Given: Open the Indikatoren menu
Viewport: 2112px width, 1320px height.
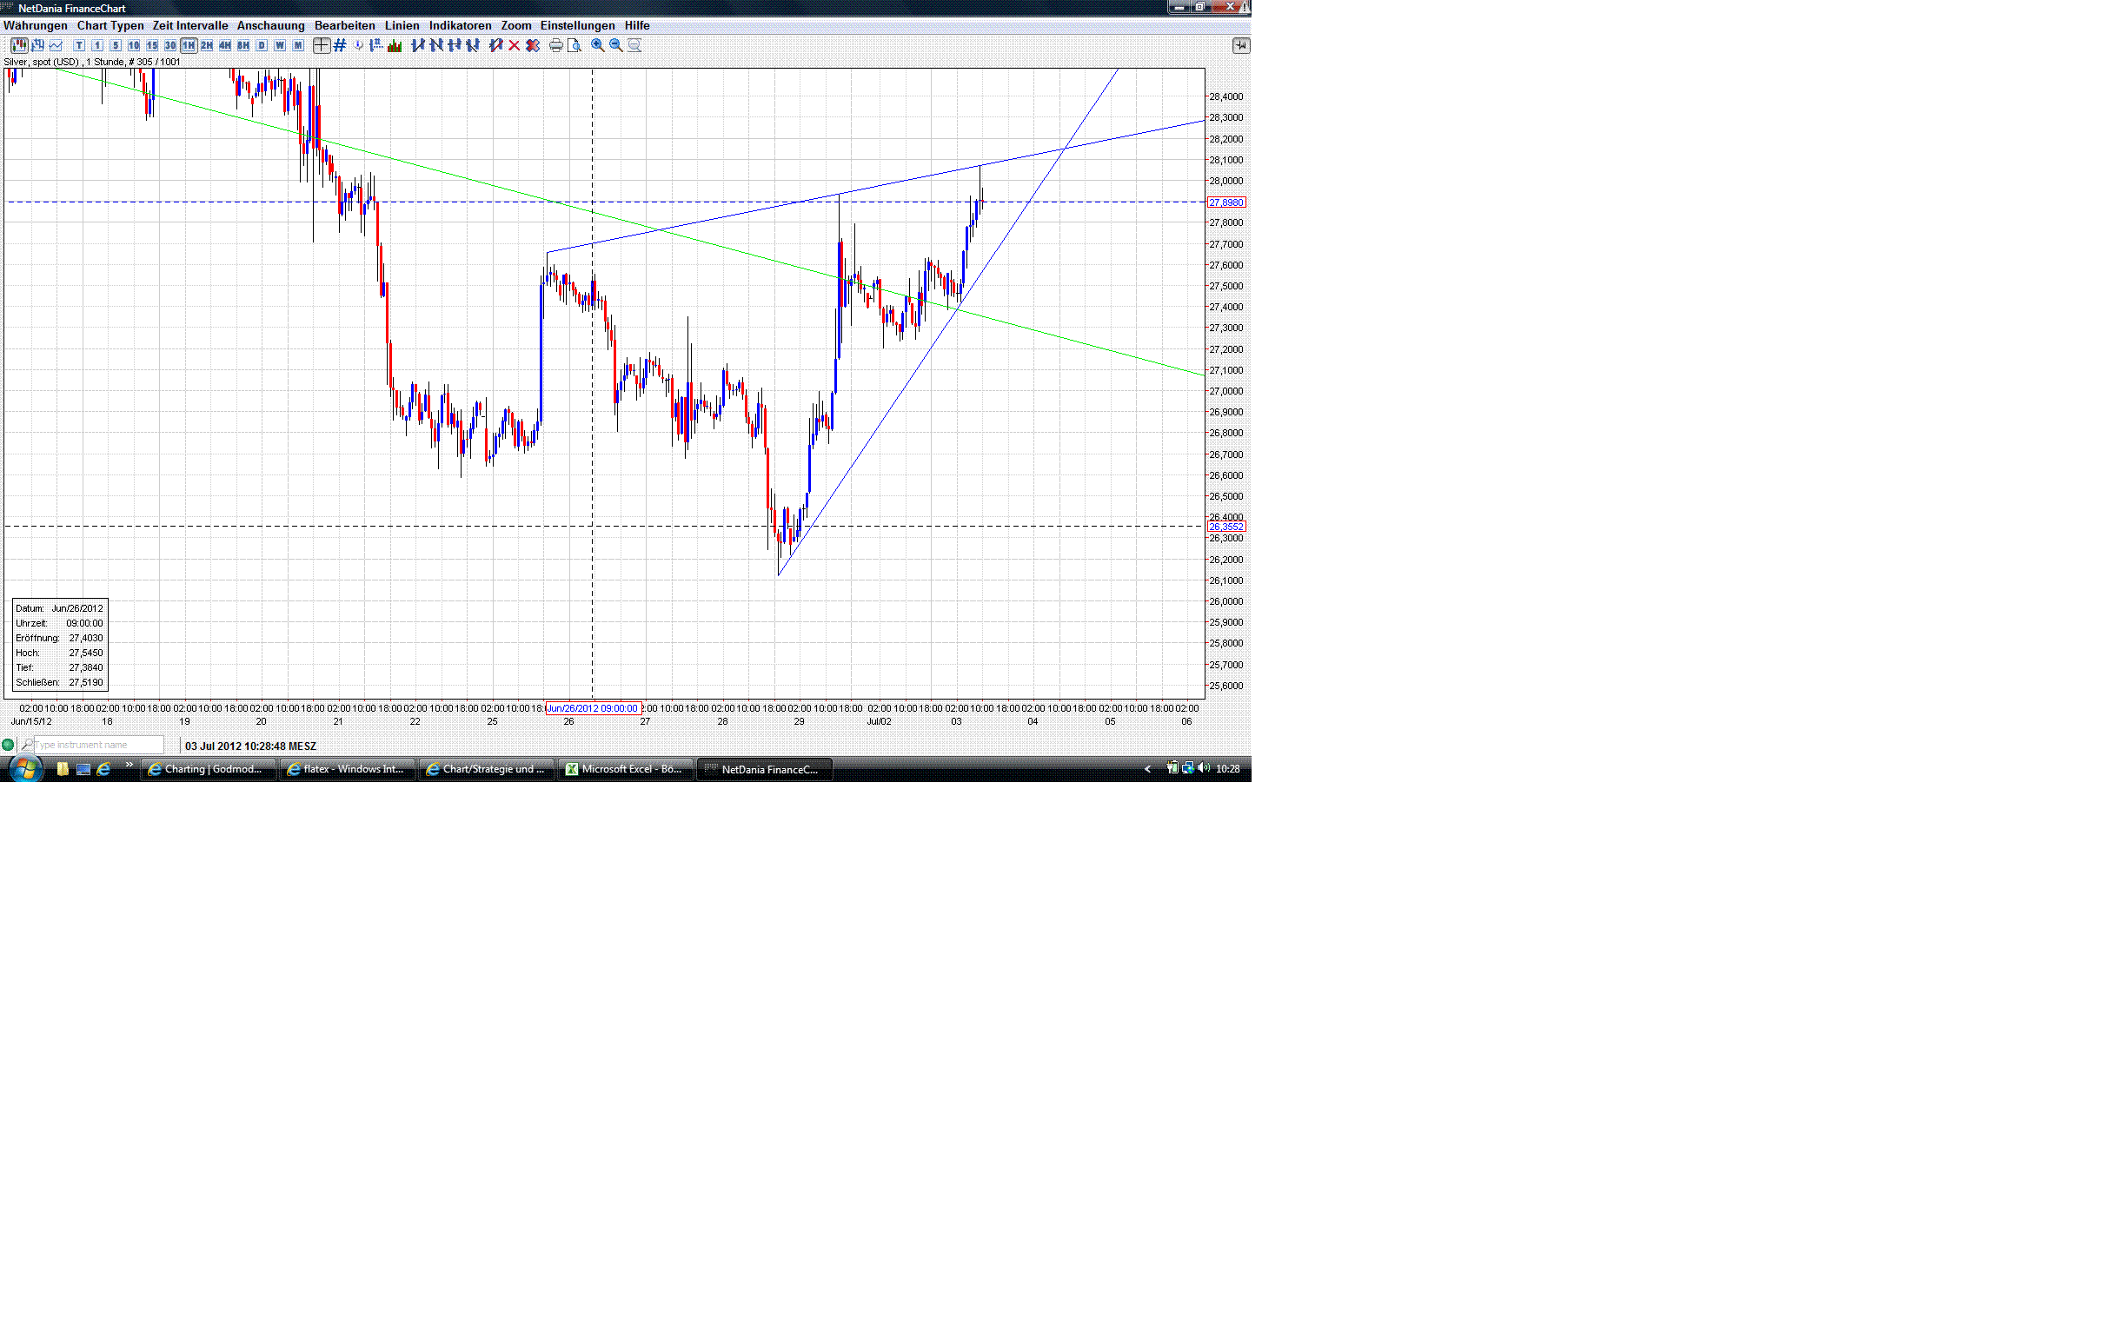Looking at the screenshot, I should coord(459,25).
